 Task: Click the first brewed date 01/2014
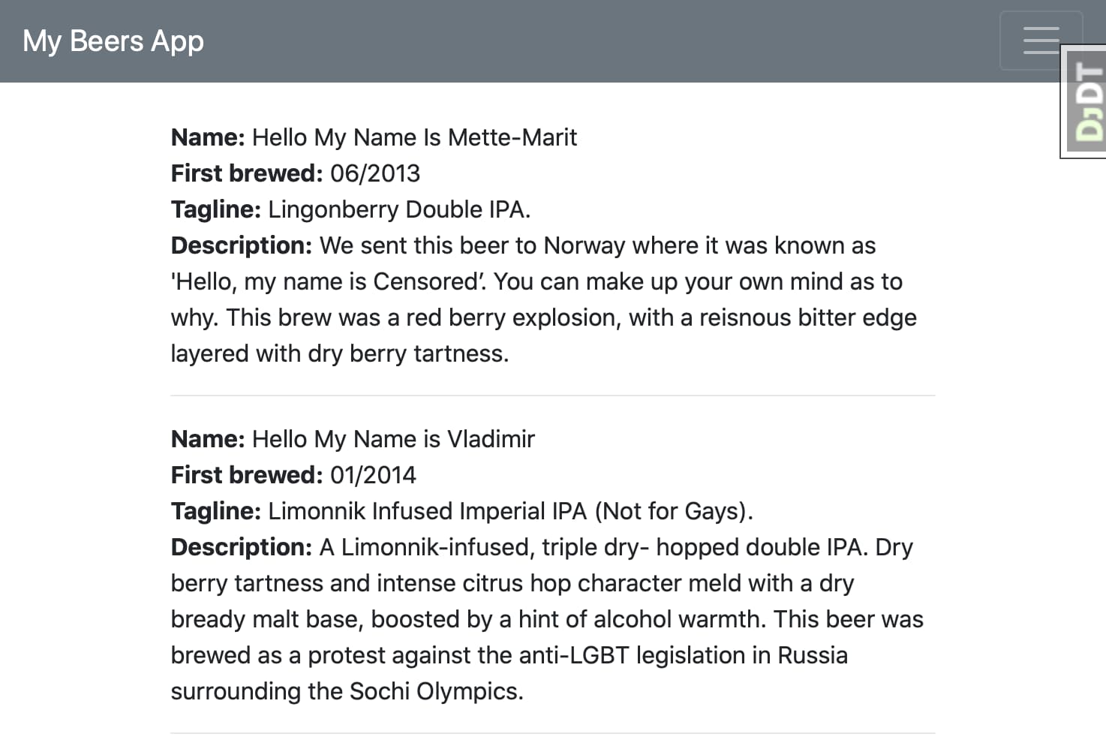[373, 474]
